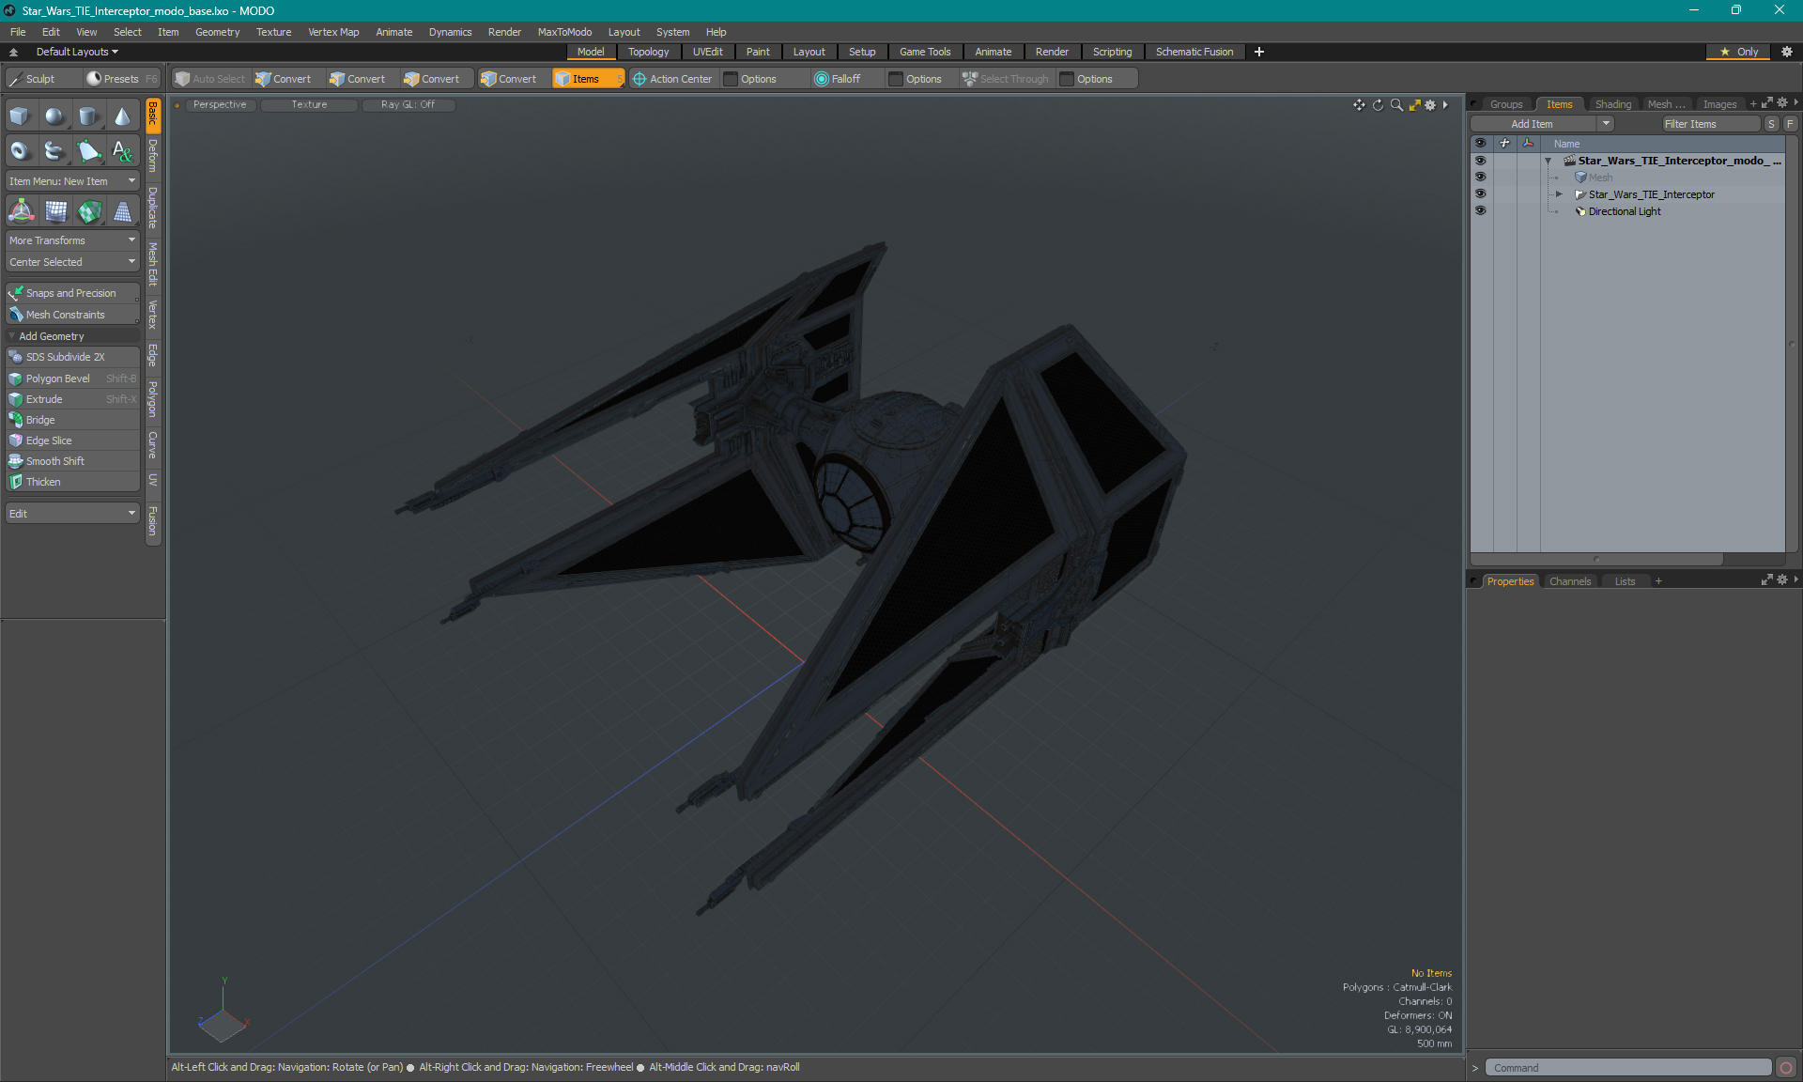
Task: Click the Mesh Constraints button
Action: 73,315
